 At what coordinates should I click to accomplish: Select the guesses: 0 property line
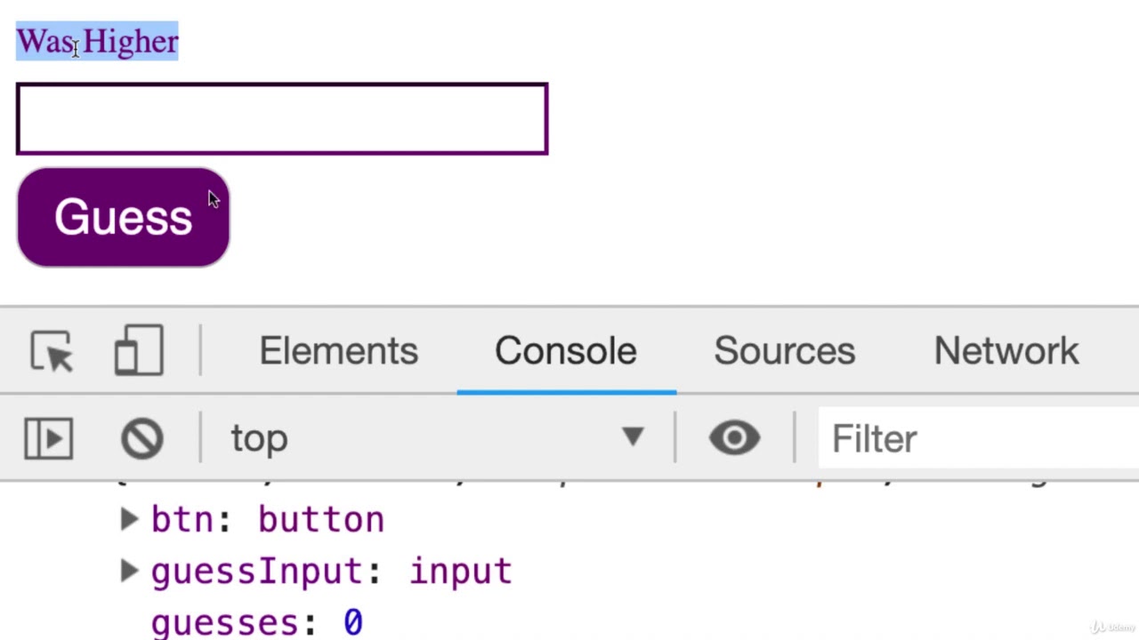(256, 622)
